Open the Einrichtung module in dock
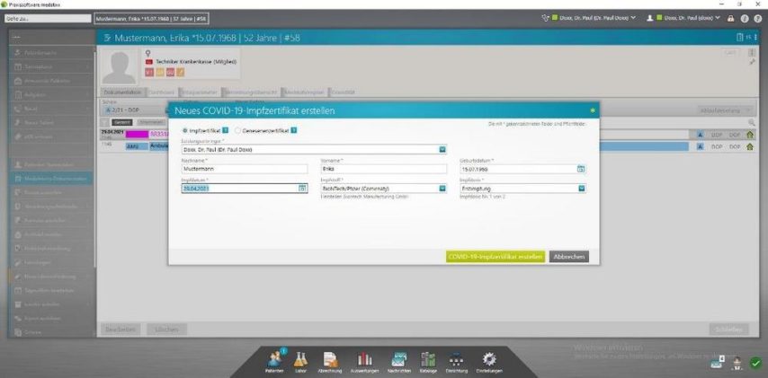Viewport: 768px width, 378px height. [x=457, y=358]
